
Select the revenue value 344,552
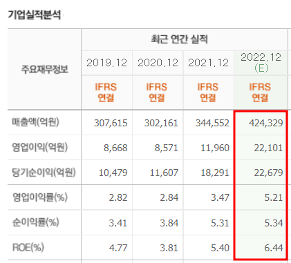212,123
